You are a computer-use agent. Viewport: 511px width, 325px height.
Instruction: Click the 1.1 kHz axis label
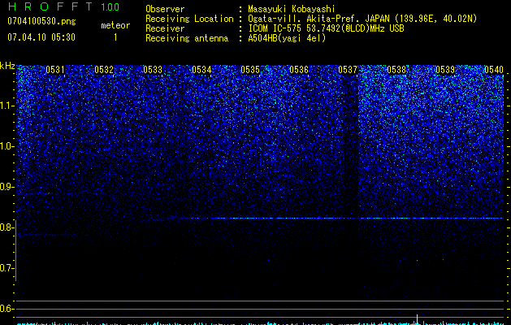(6, 106)
